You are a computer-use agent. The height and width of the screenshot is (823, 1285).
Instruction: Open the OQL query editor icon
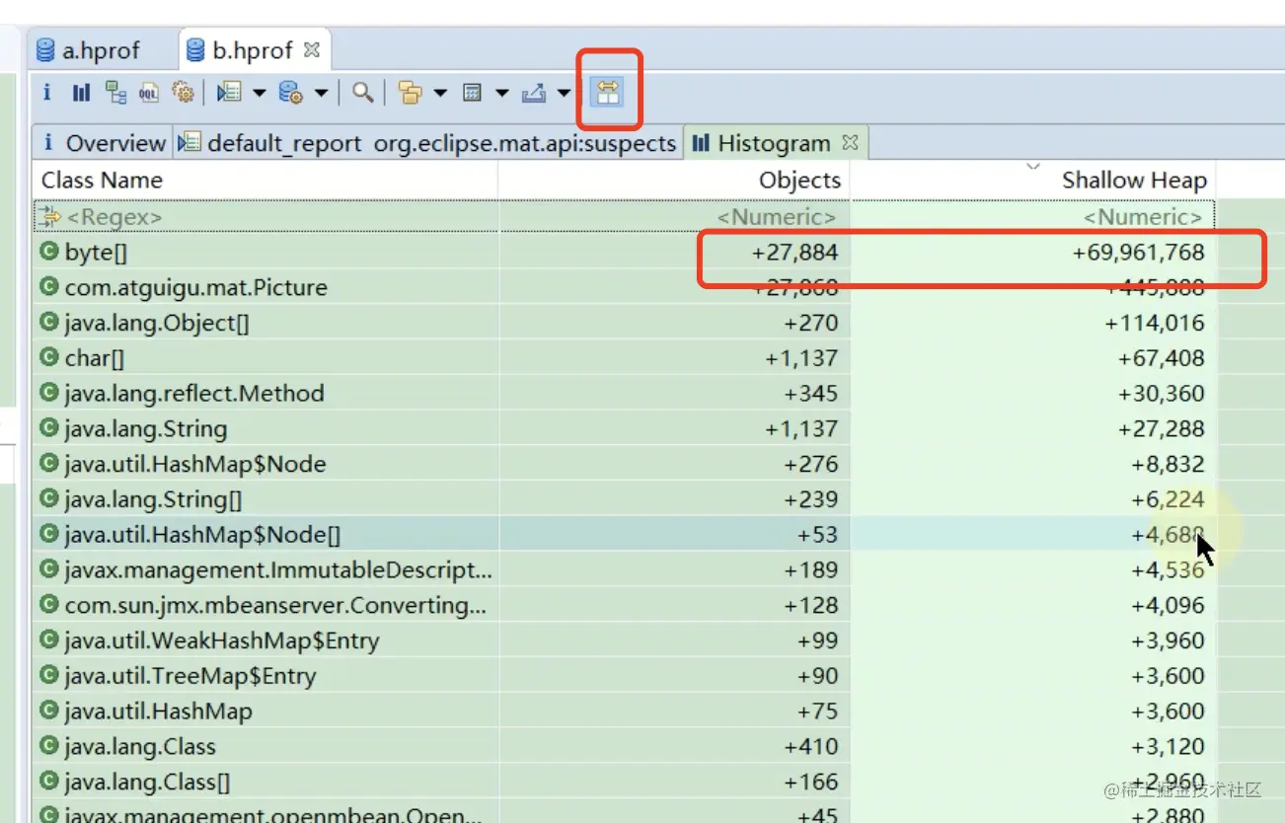(149, 93)
